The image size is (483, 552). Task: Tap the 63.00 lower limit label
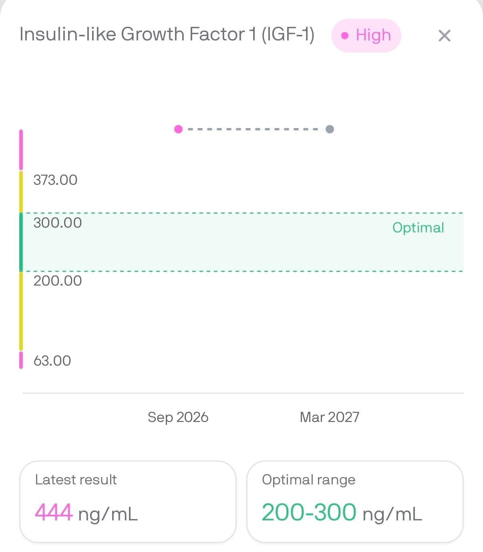(52, 361)
